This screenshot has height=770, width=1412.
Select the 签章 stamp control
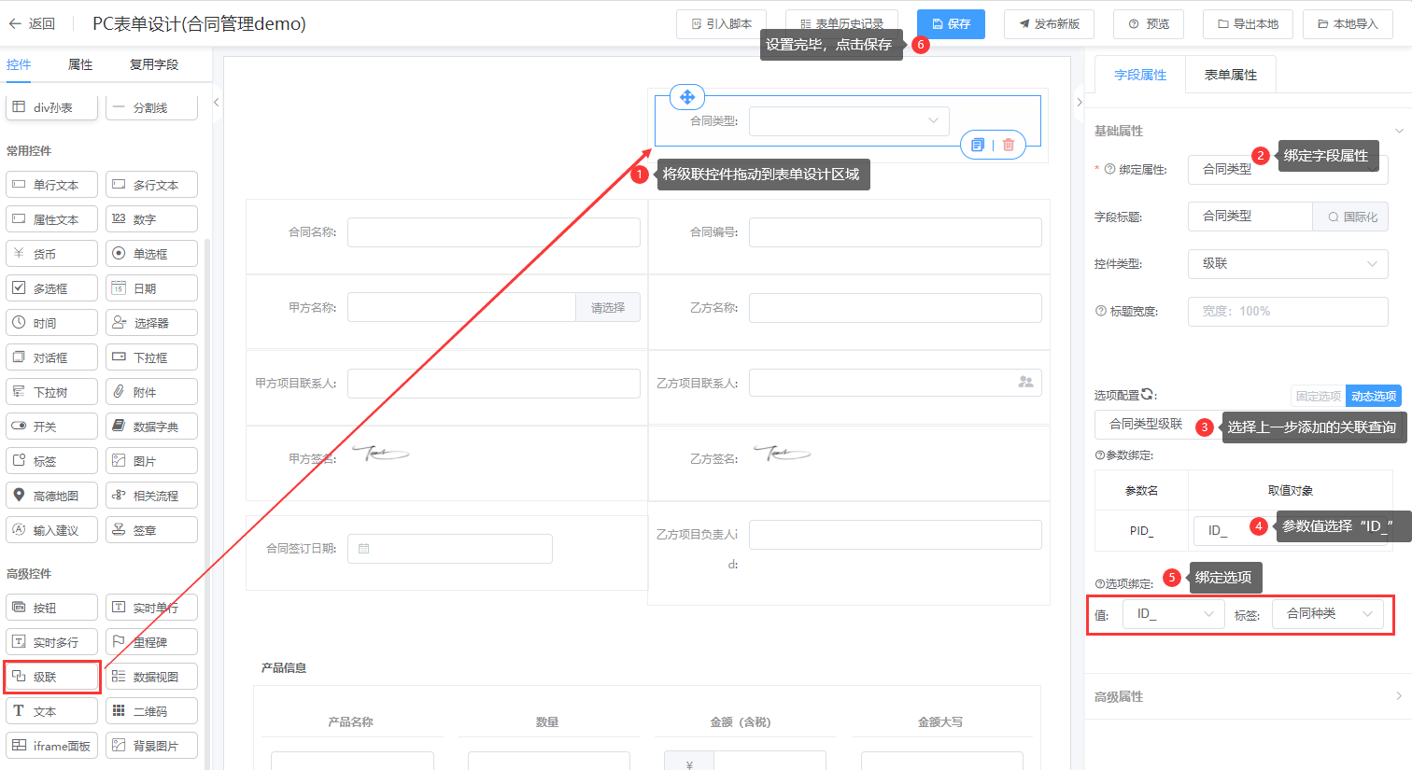(151, 530)
